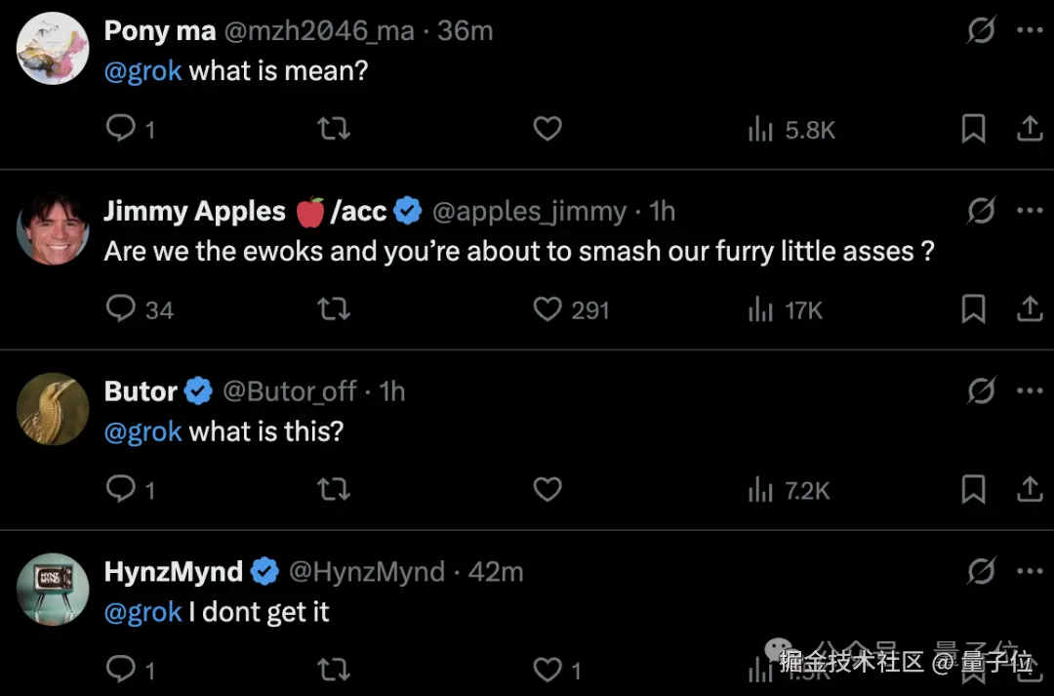Open Grok action on HynzMynd's tweet
The width and height of the screenshot is (1054, 696).
coord(980,571)
